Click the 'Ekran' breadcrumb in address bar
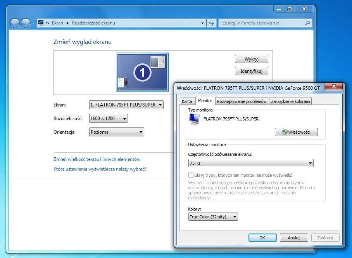352x258 pixels. (x=57, y=23)
